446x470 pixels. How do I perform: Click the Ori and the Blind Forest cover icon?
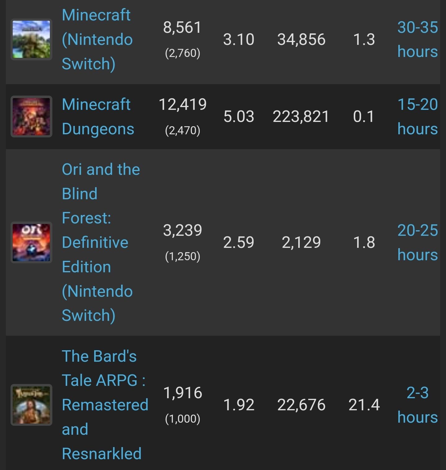click(x=31, y=242)
